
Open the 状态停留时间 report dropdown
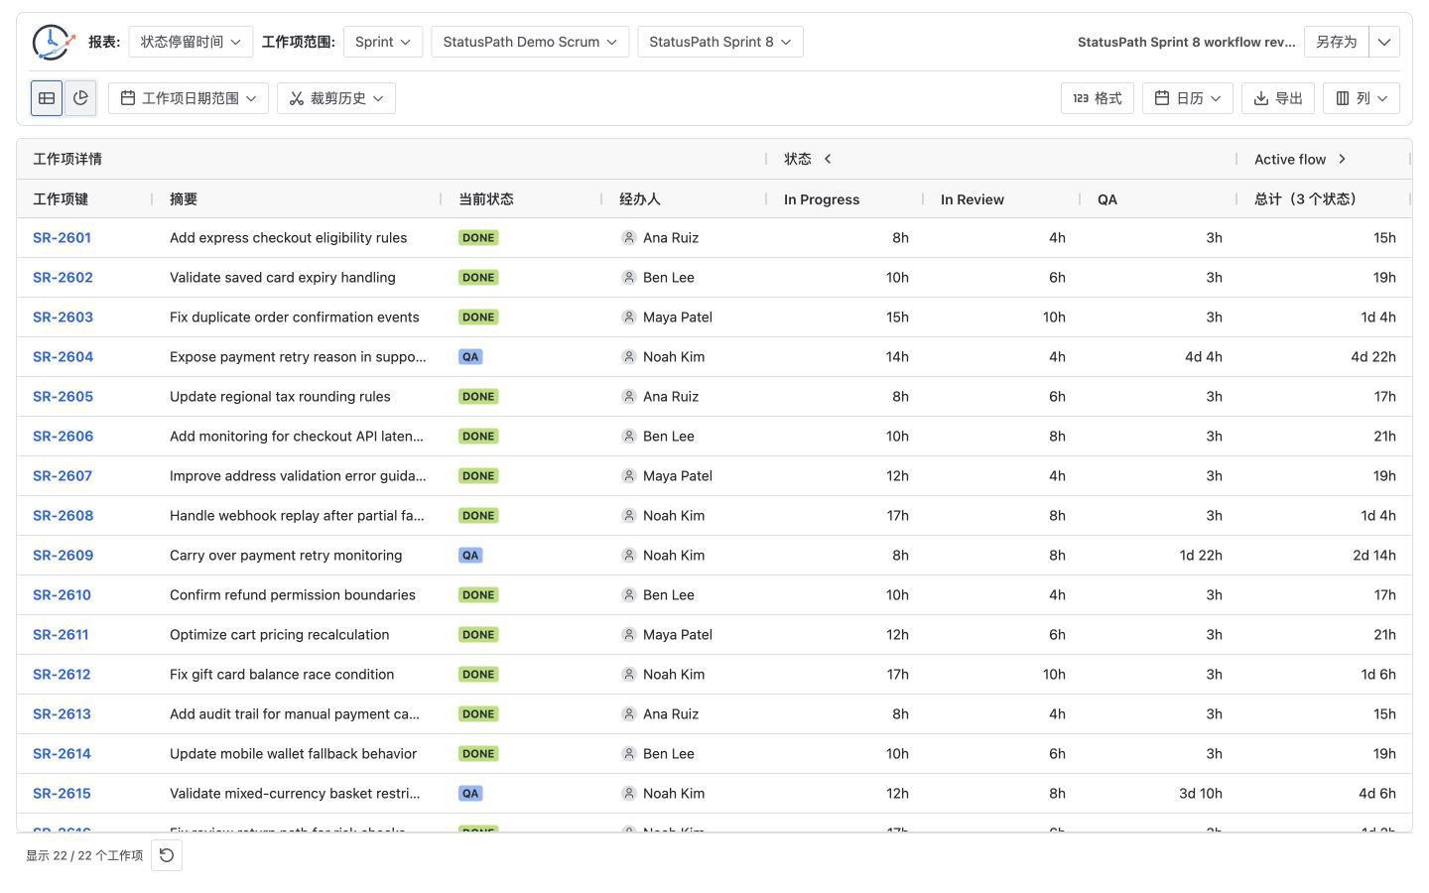[191, 42]
